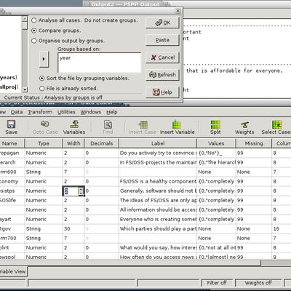This screenshot has width=291, height=291.
Task: Click the Split file toolbar icon
Action: [x=215, y=127]
